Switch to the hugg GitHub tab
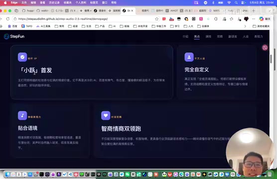This screenshot has height=179, width=277. click(28, 10)
